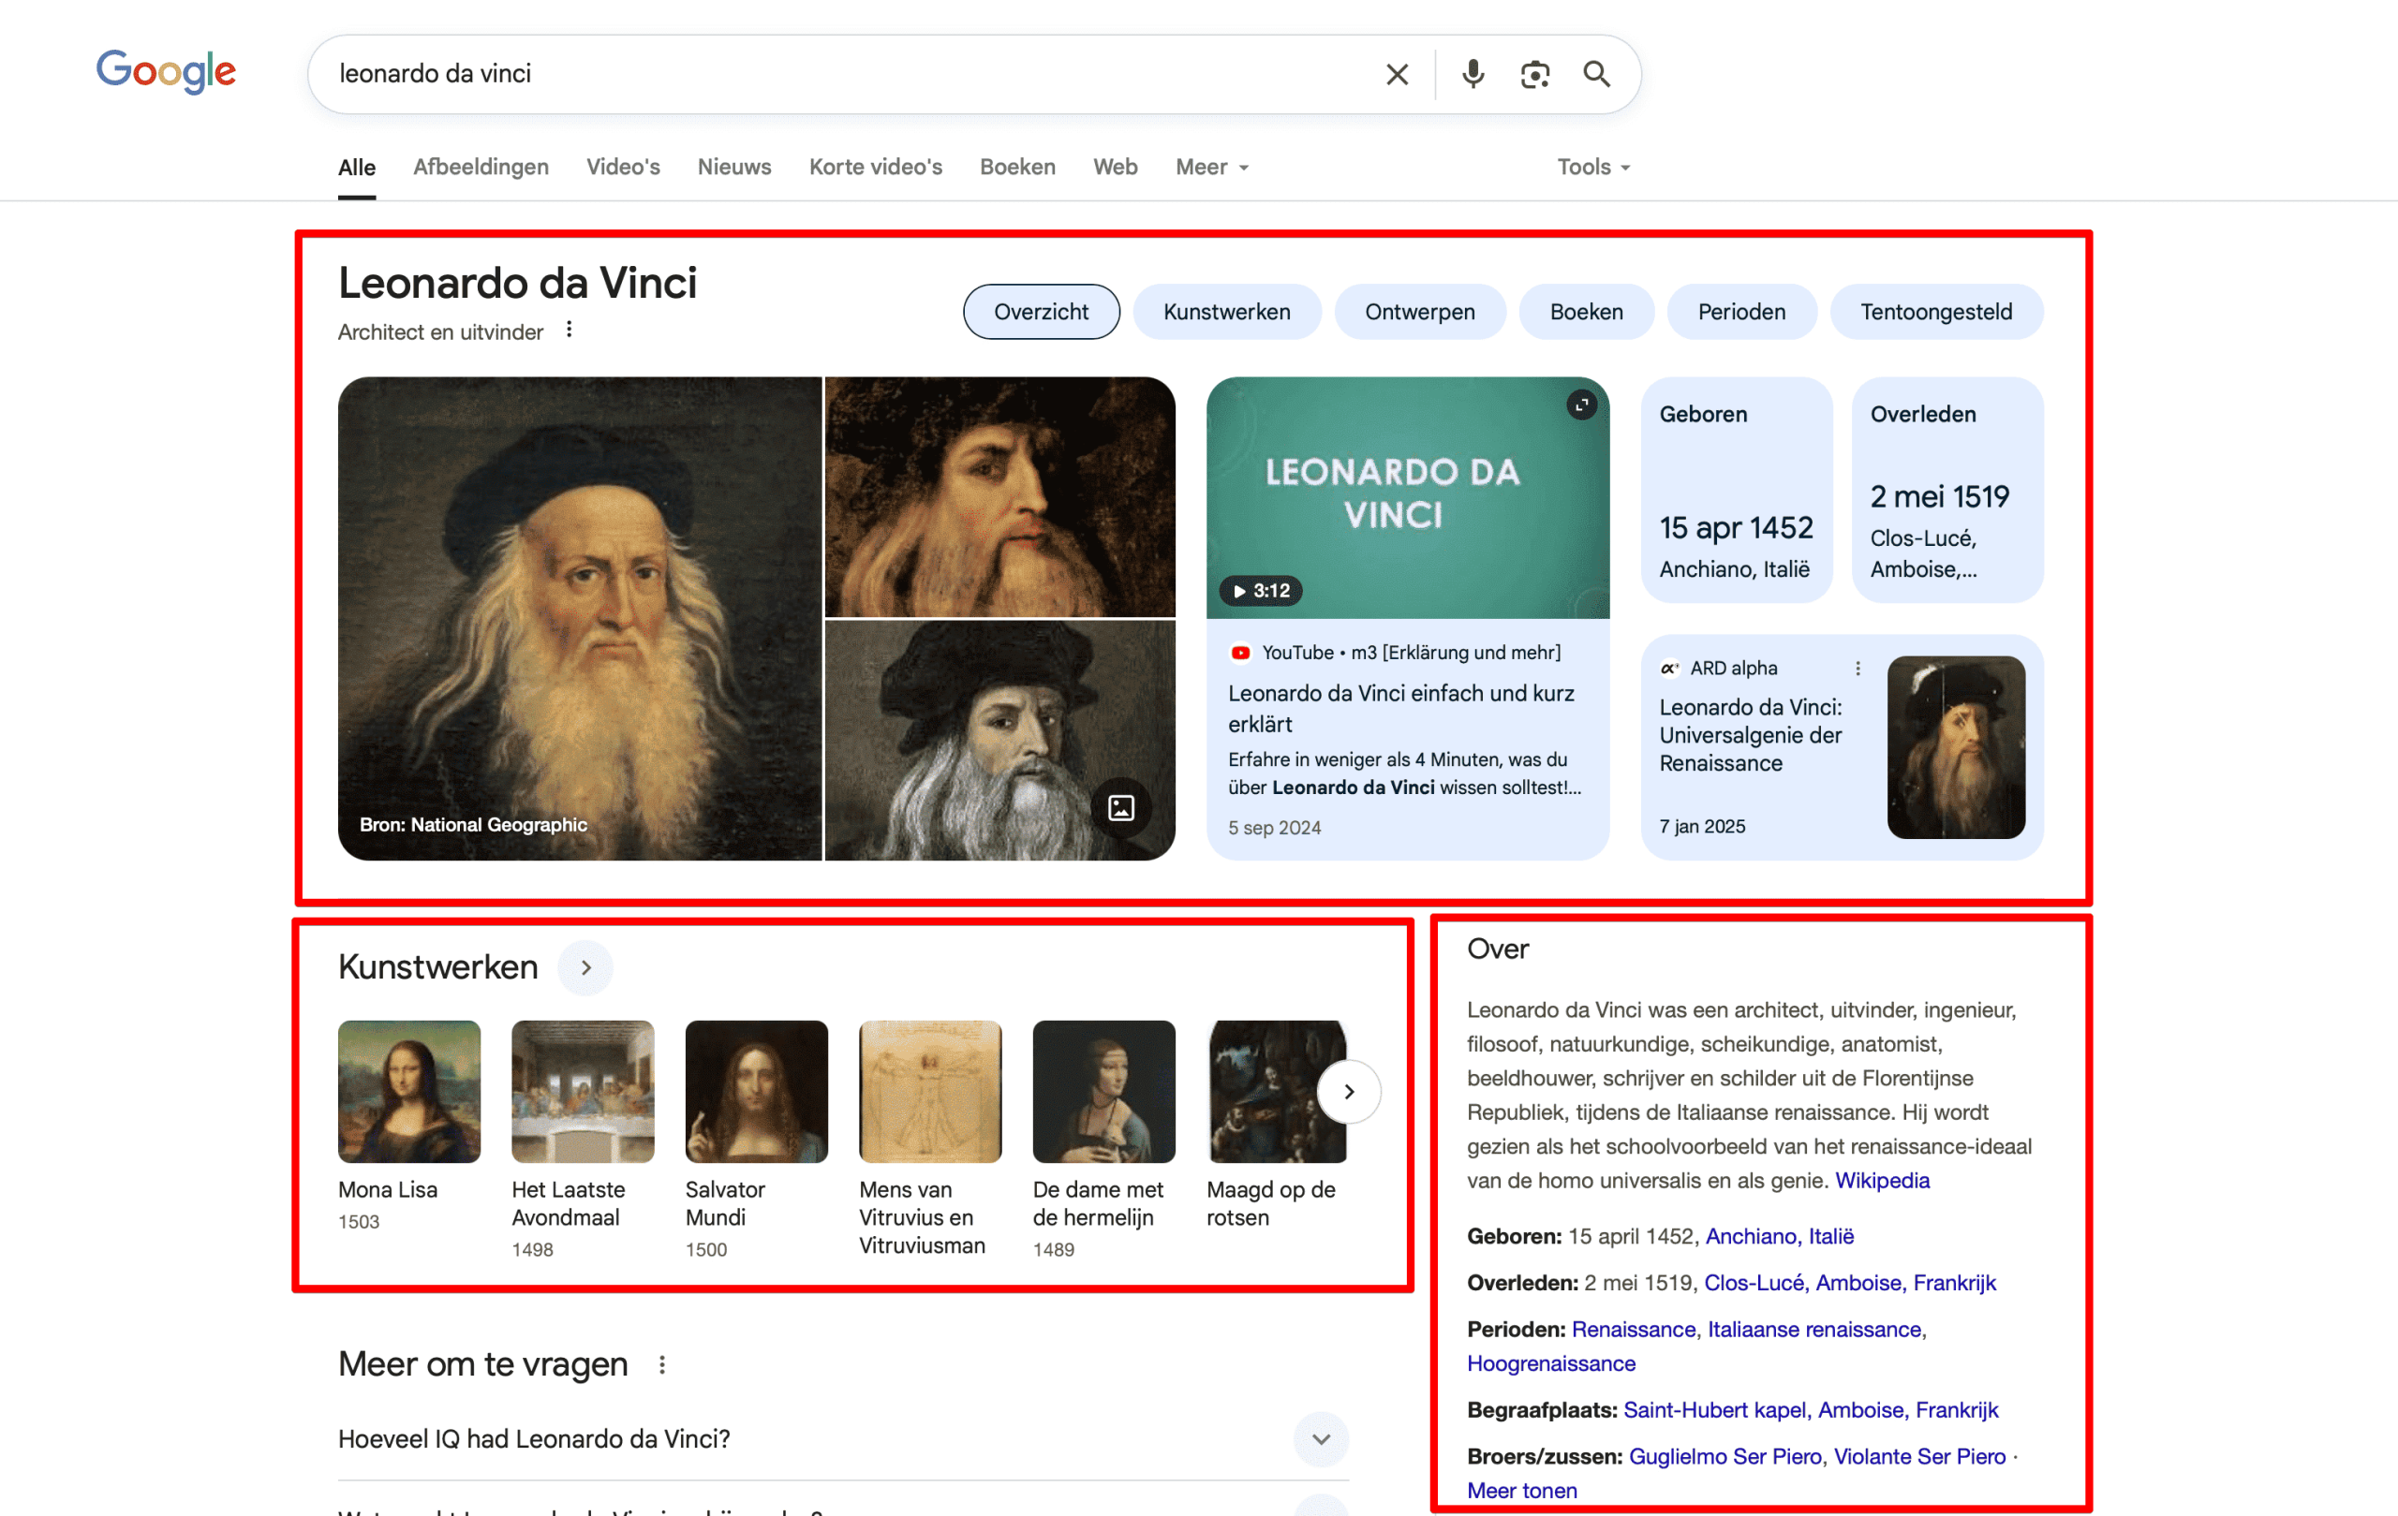
Task: Show next artworks in the carousel
Action: 1348,1092
